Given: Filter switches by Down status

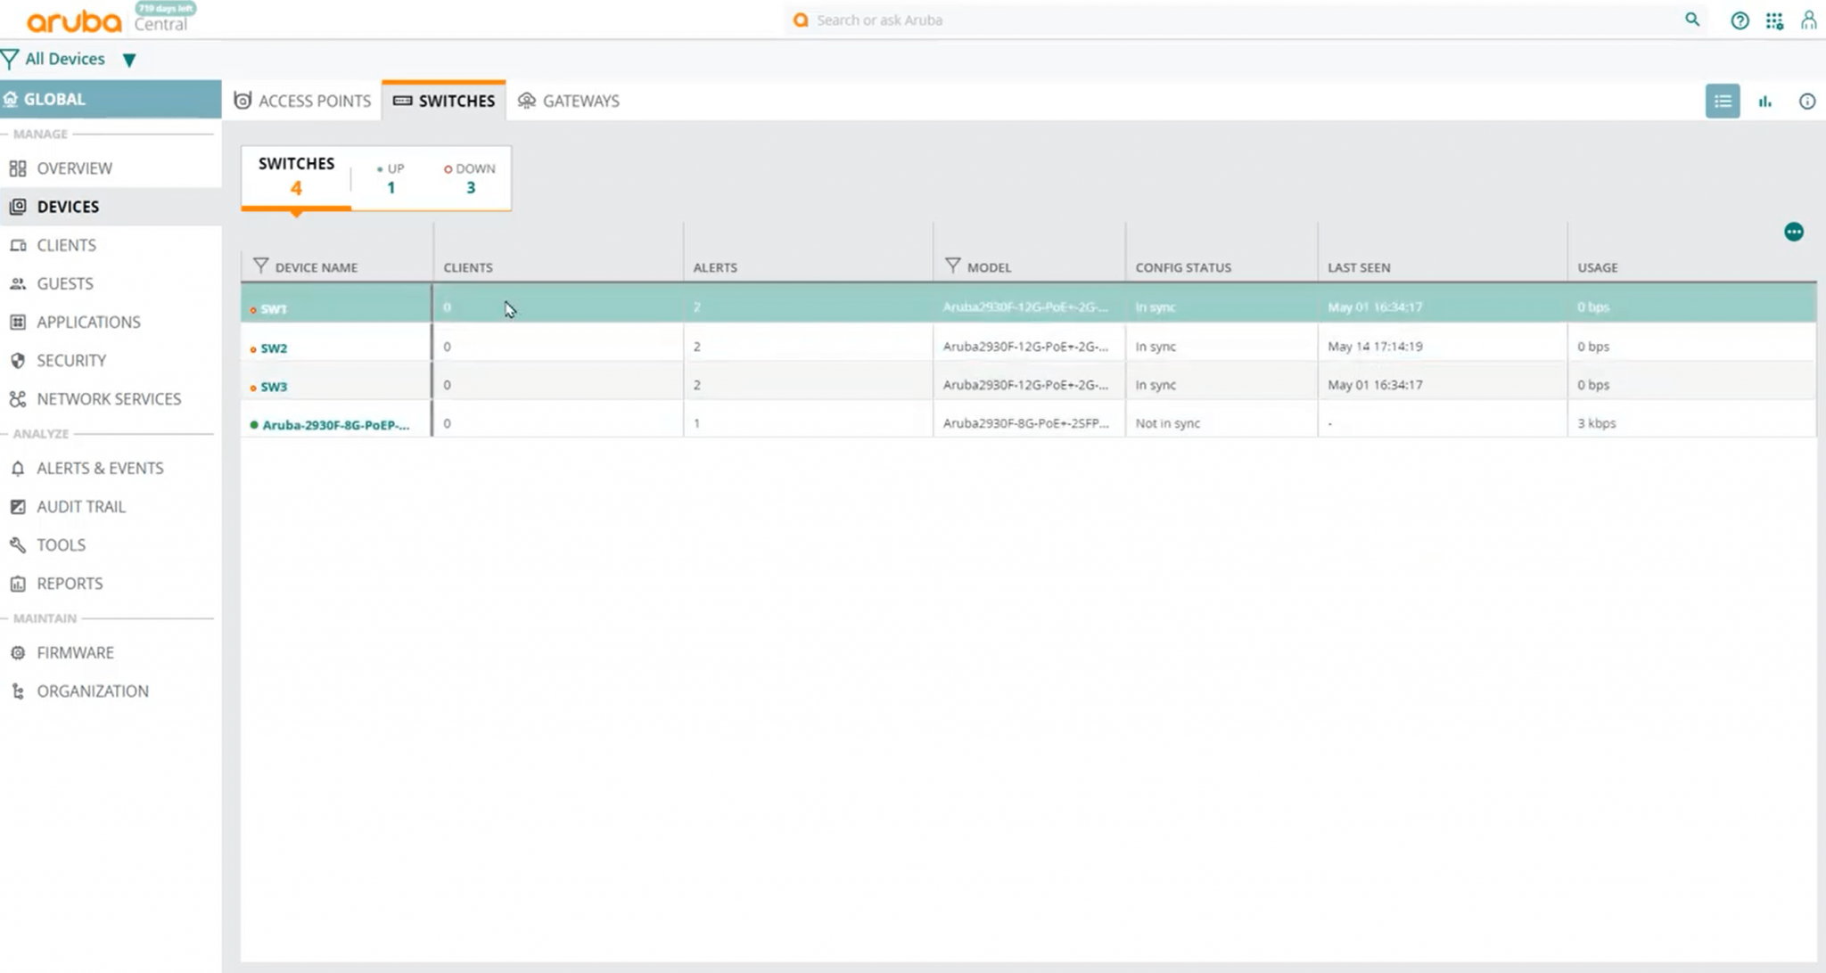Looking at the screenshot, I should tap(470, 178).
